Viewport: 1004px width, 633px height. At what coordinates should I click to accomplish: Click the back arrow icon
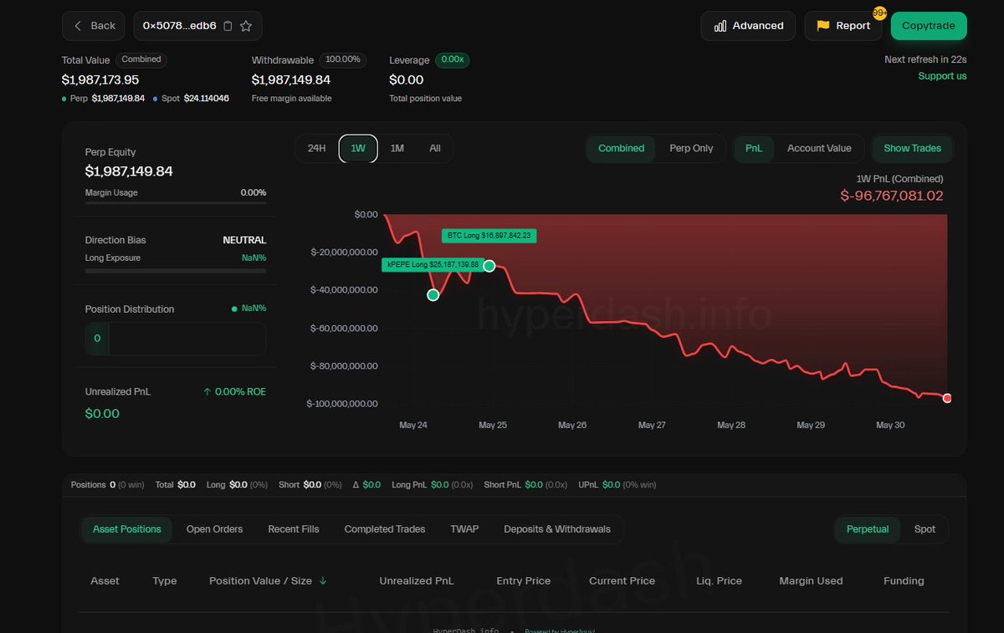click(78, 26)
